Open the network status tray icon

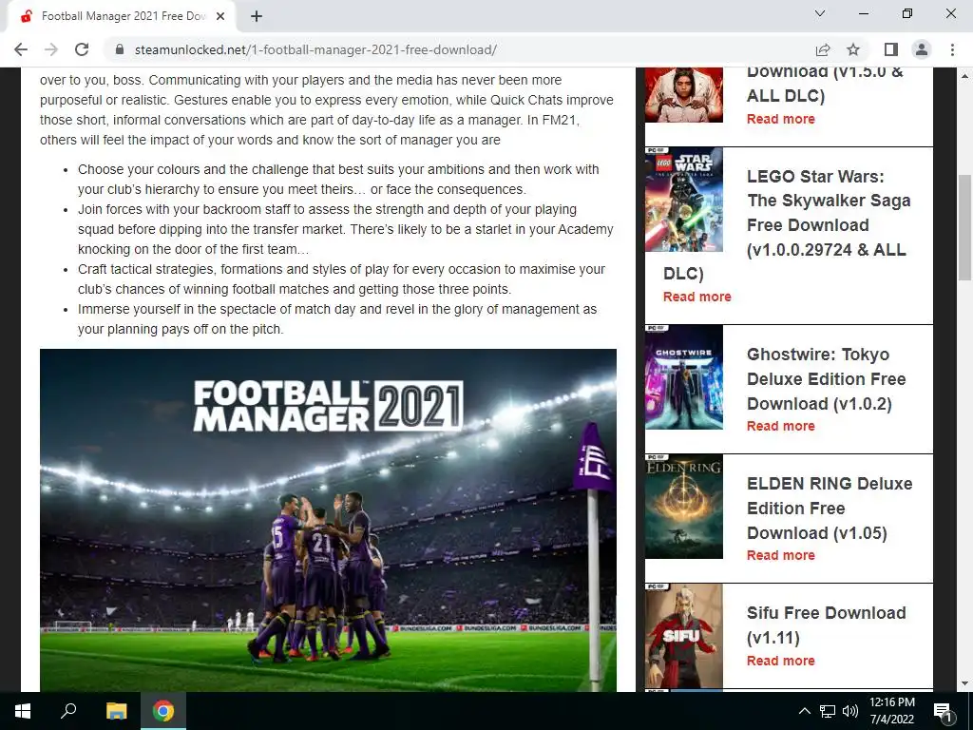828,711
